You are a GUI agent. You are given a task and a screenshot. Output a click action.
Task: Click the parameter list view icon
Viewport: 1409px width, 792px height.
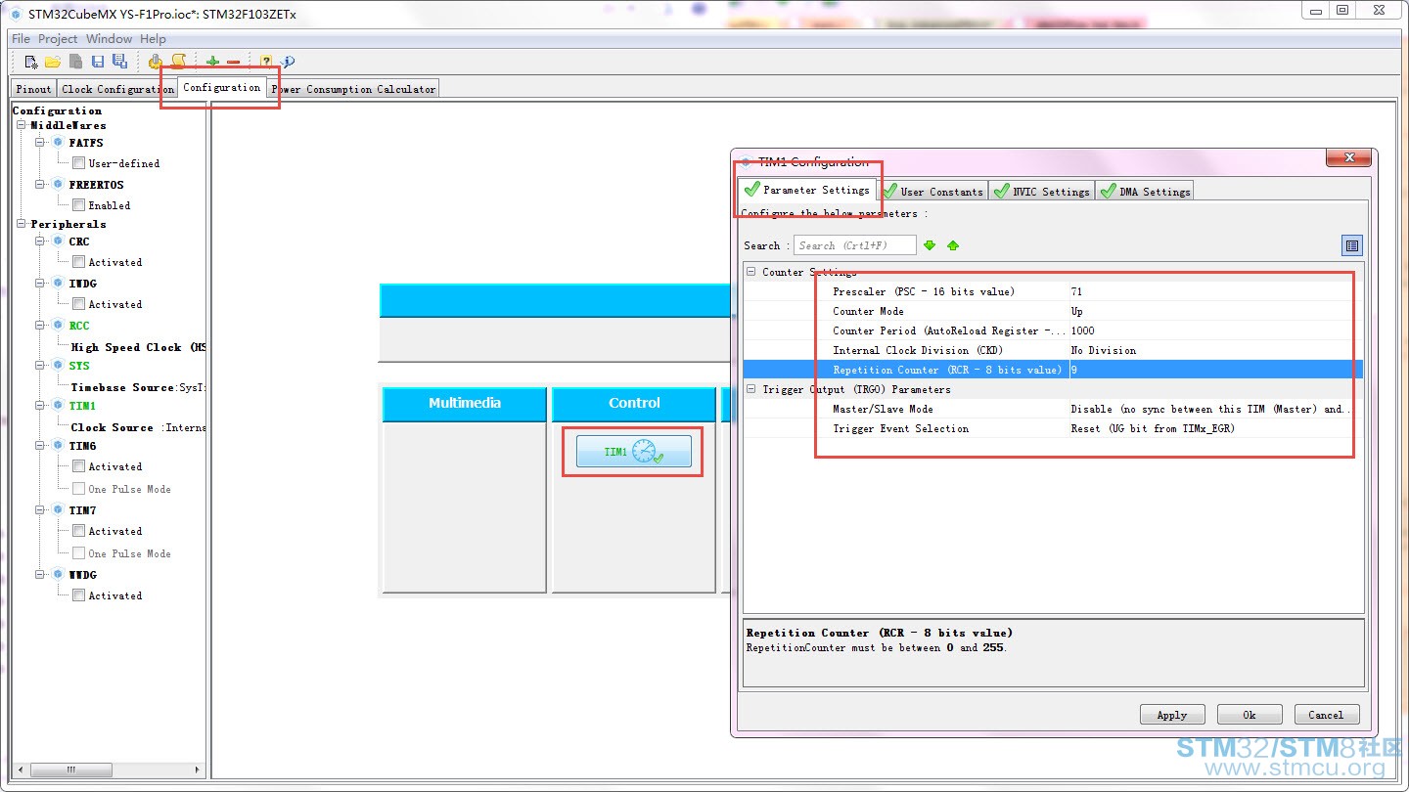(1352, 245)
